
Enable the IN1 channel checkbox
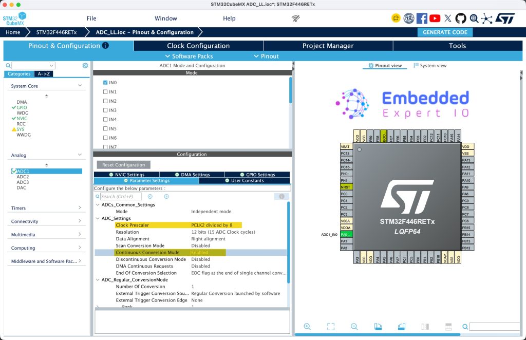point(105,91)
